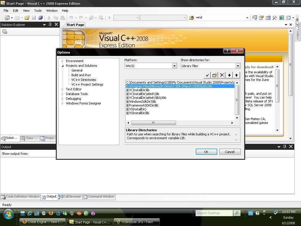Select Build and Run tree item

(x=81, y=75)
